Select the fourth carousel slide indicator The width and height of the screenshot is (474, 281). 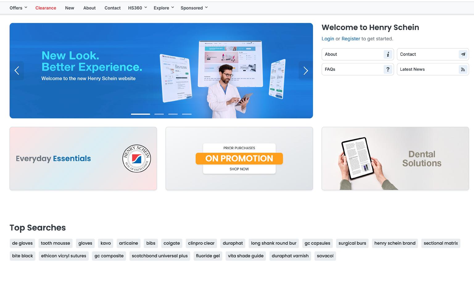point(187,114)
